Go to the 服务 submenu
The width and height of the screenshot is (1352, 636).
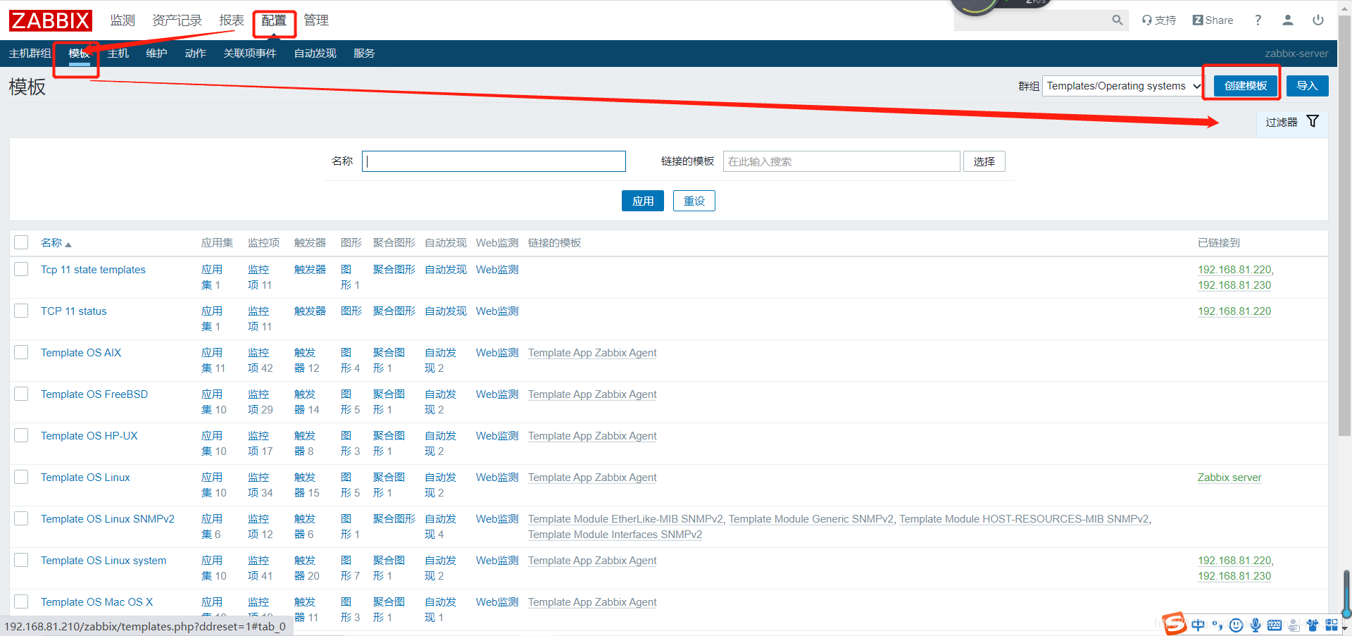364,54
